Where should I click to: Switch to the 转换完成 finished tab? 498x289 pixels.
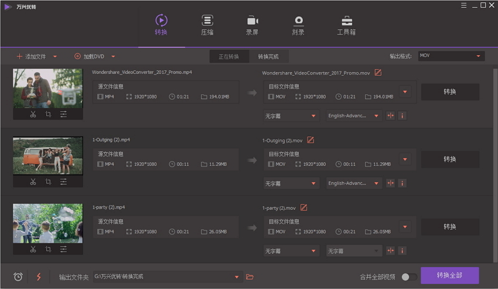[x=268, y=57]
